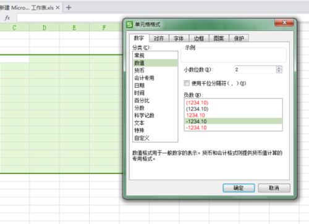This screenshot has width=309, height=224.
Task: Open the 边框 tab
Action: pos(199,38)
